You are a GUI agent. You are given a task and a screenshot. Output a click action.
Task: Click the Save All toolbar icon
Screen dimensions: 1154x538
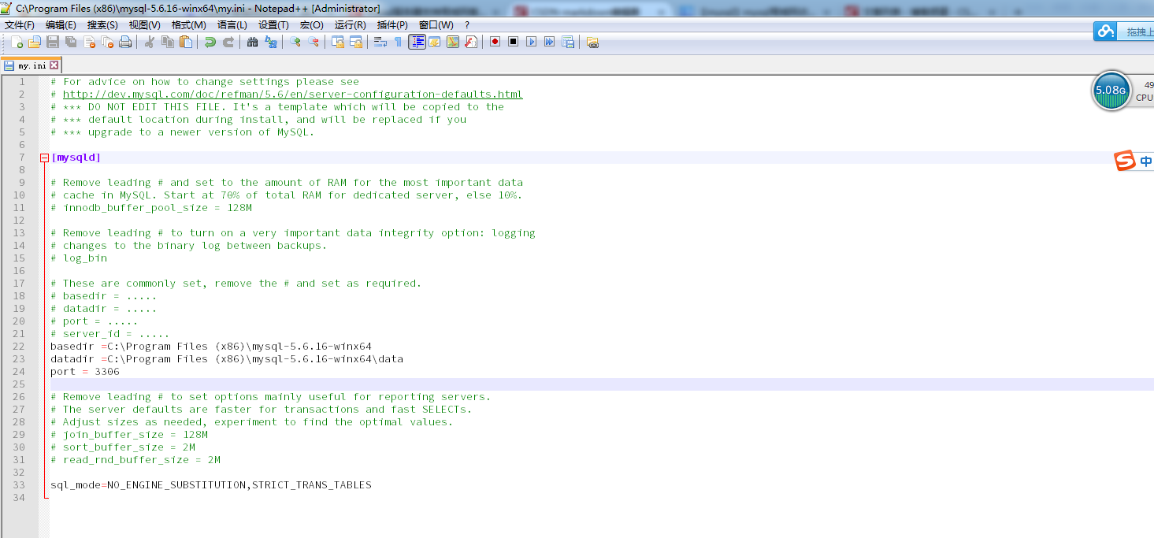(x=71, y=42)
